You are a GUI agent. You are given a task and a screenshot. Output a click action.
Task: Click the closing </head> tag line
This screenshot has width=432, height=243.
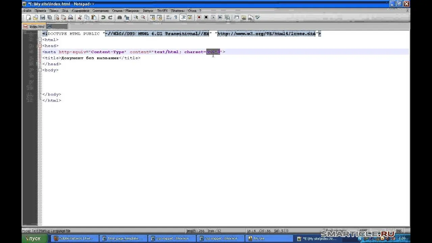pyautogui.click(x=52, y=64)
